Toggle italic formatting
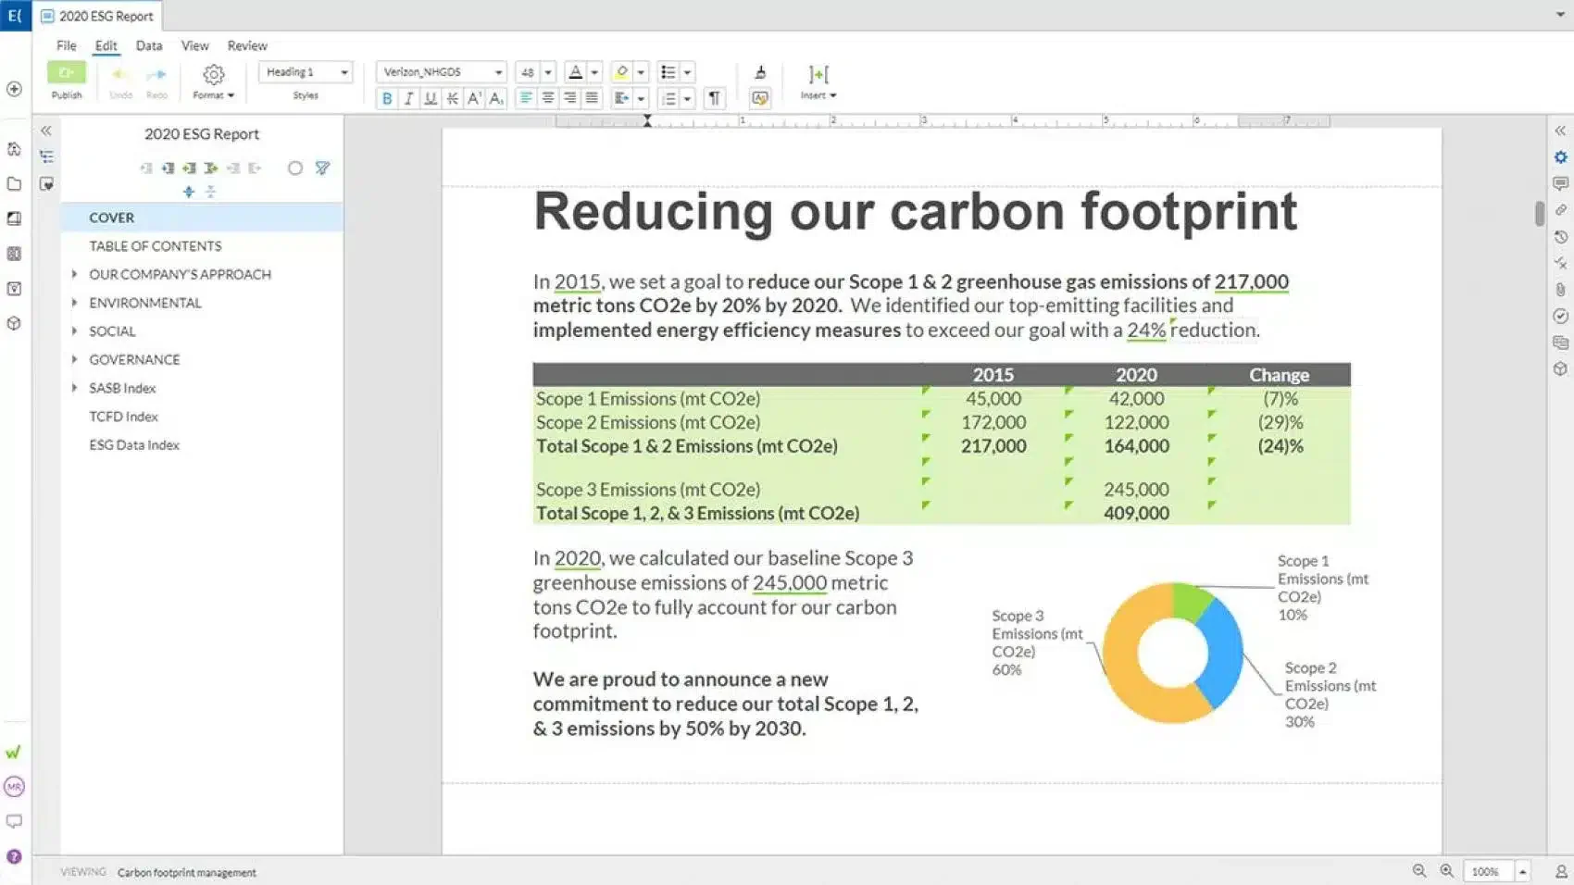Screen dimensions: 1574x885 click(x=408, y=98)
